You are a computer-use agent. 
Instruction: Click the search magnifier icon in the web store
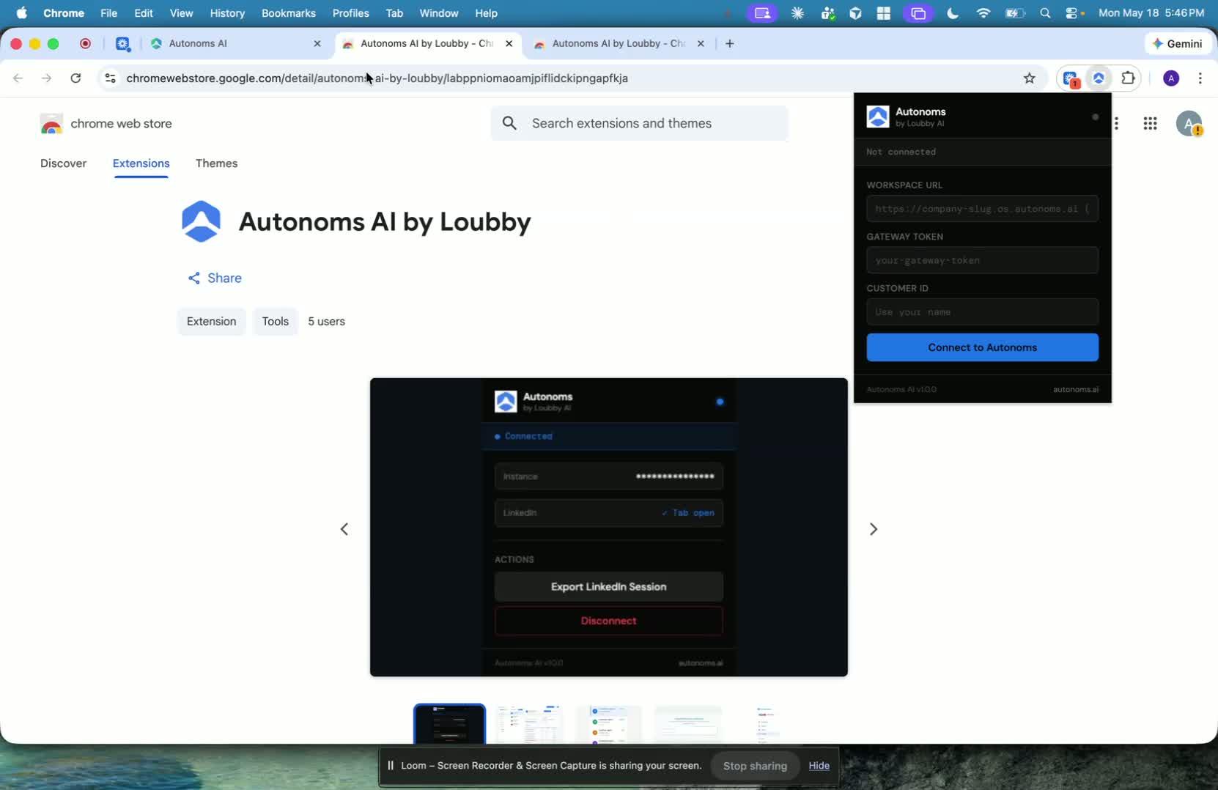(510, 123)
